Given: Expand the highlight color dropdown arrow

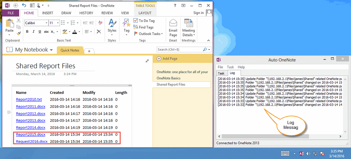Looking at the screenshot, I should (x=69, y=32).
